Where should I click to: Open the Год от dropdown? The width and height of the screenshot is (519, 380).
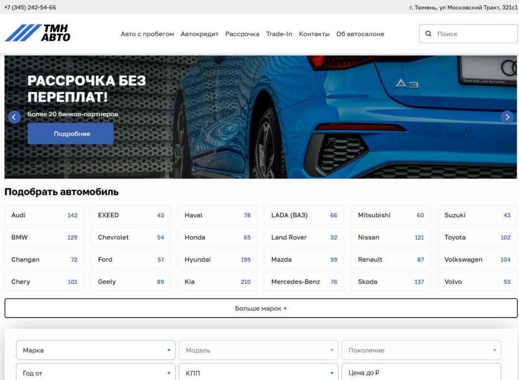point(96,372)
